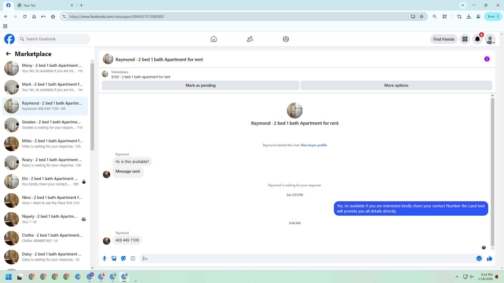Open the Facebook apps menu grid
The height and width of the screenshot is (283, 504).
(465, 39)
